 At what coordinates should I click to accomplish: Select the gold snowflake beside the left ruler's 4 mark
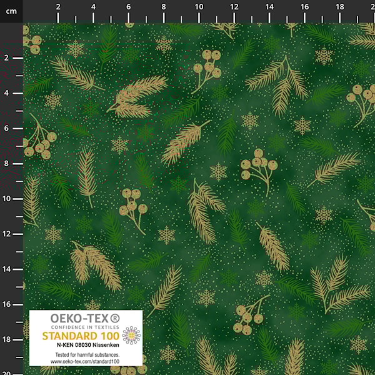click(x=53, y=100)
